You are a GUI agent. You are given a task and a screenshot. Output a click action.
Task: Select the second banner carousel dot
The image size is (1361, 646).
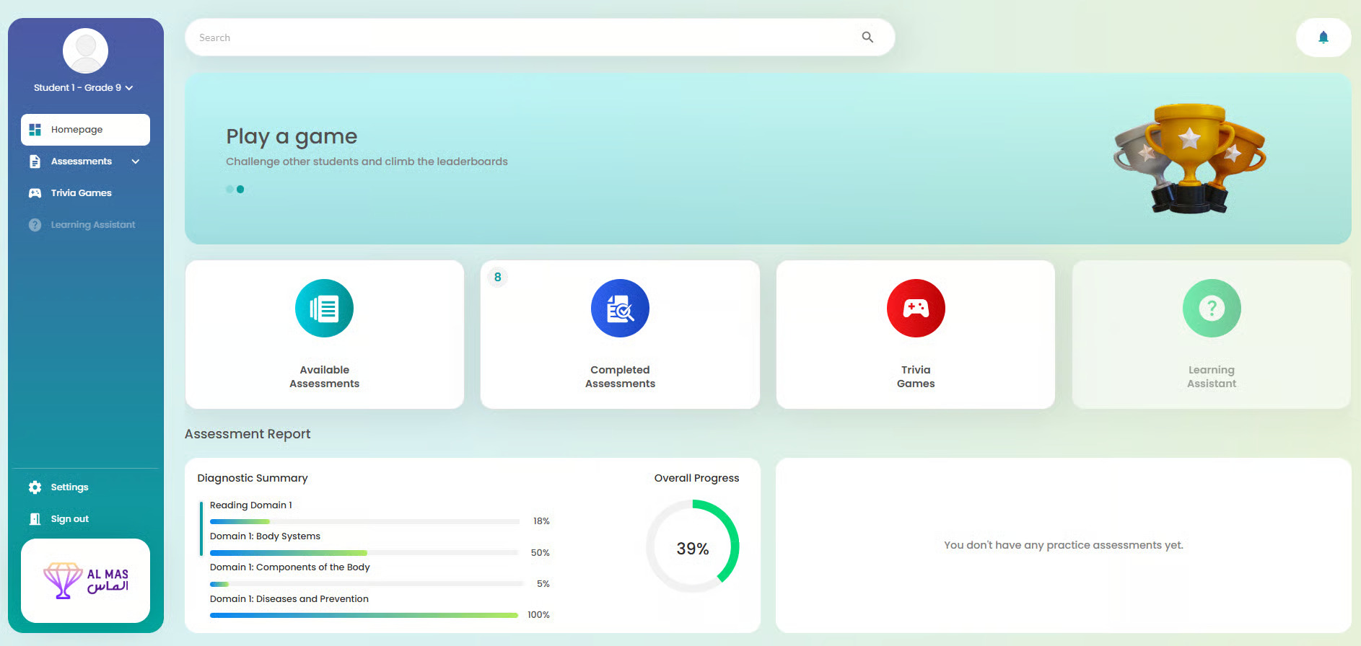[240, 190]
